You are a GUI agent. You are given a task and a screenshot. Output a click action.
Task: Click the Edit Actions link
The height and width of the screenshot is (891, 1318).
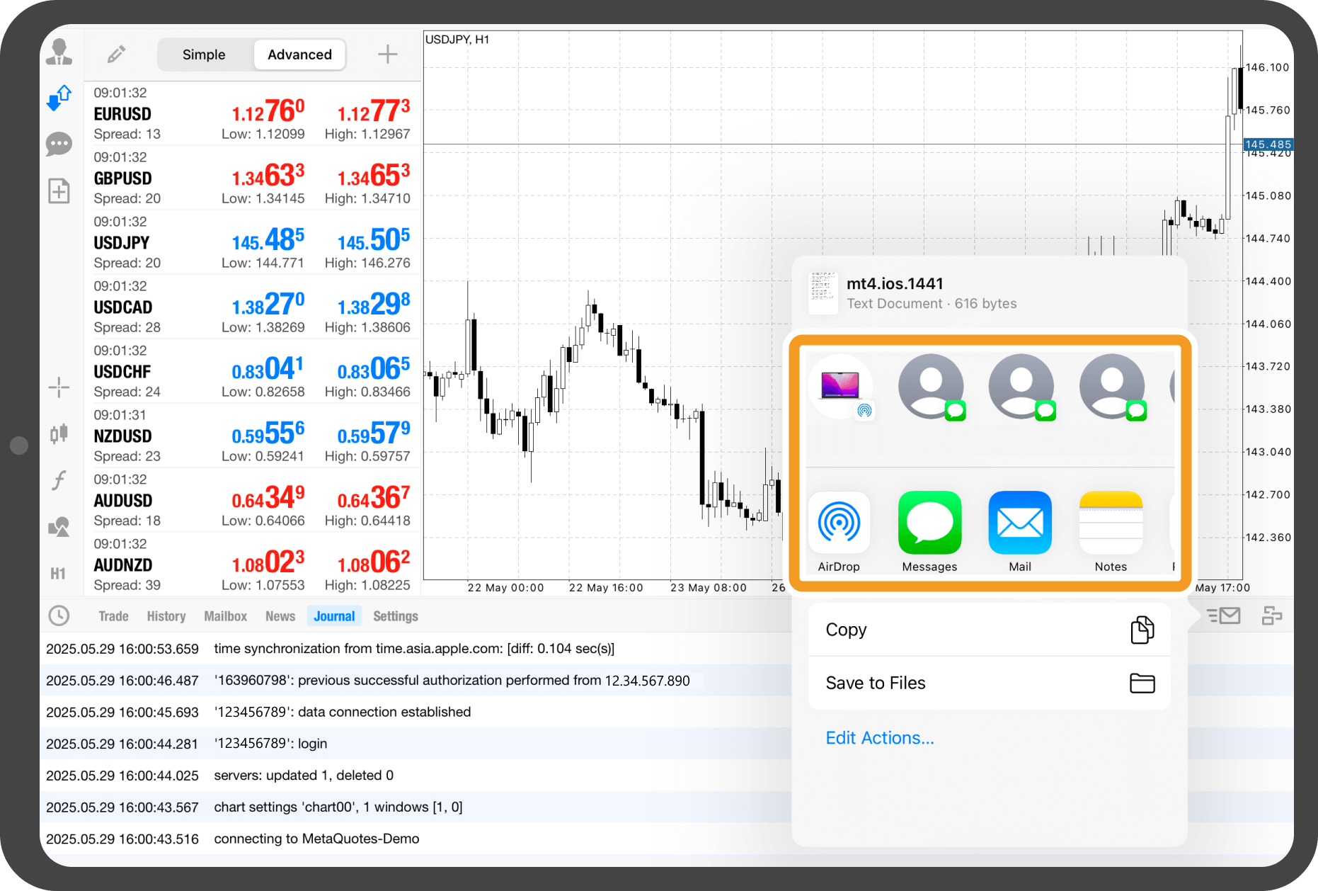(880, 738)
